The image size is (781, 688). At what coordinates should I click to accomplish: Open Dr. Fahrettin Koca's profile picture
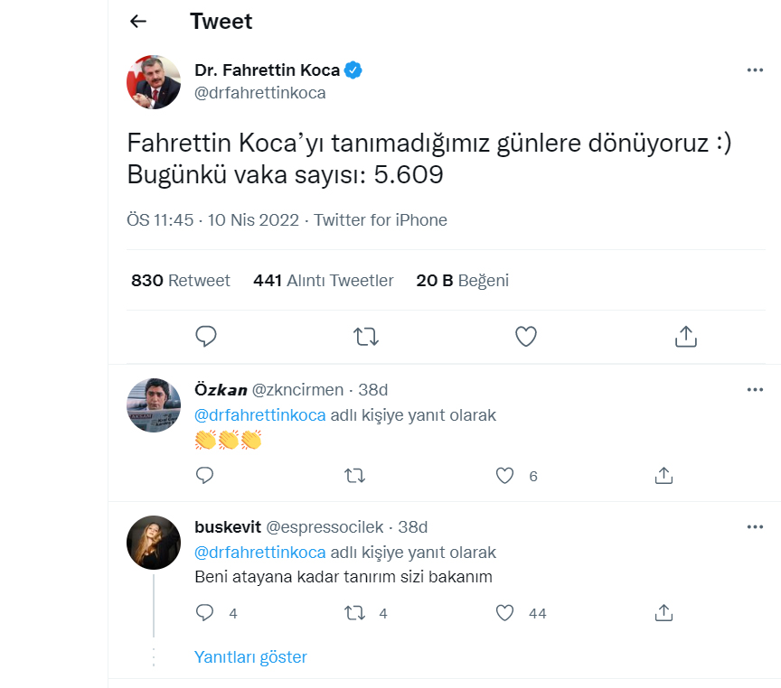click(x=154, y=82)
